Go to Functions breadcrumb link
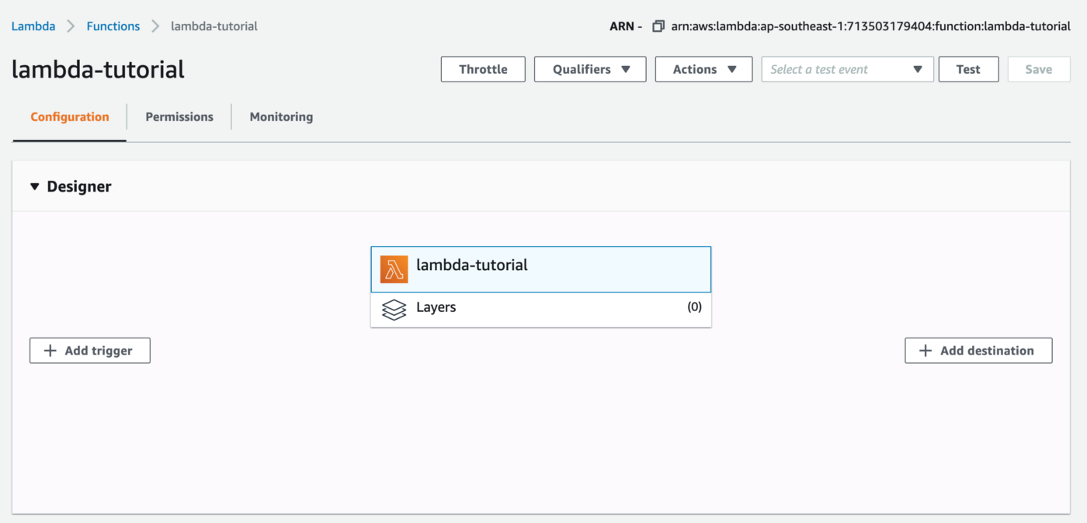1087x523 pixels. coord(113,26)
